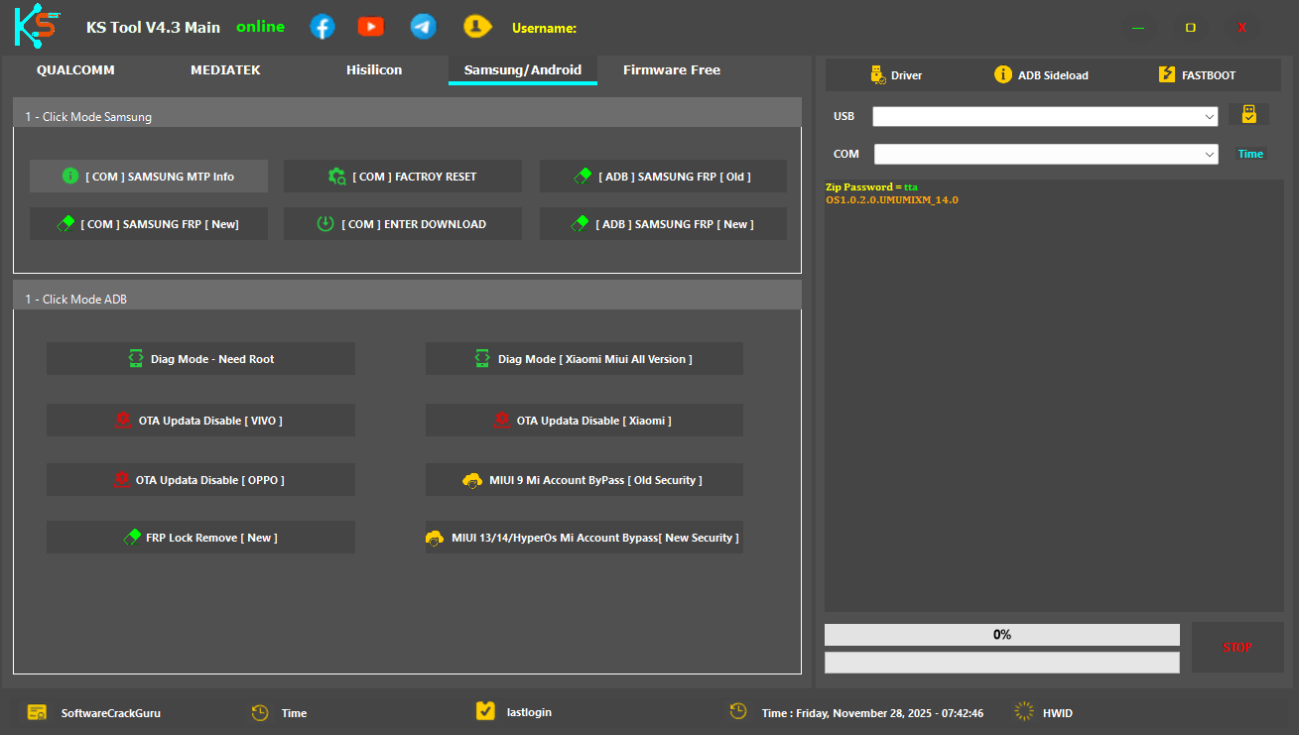This screenshot has width=1299, height=735.
Task: Switch to the MEDIATEK tab
Action: coord(225,69)
